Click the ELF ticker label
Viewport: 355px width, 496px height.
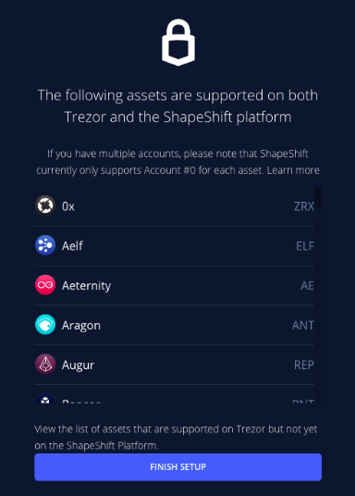(x=305, y=246)
